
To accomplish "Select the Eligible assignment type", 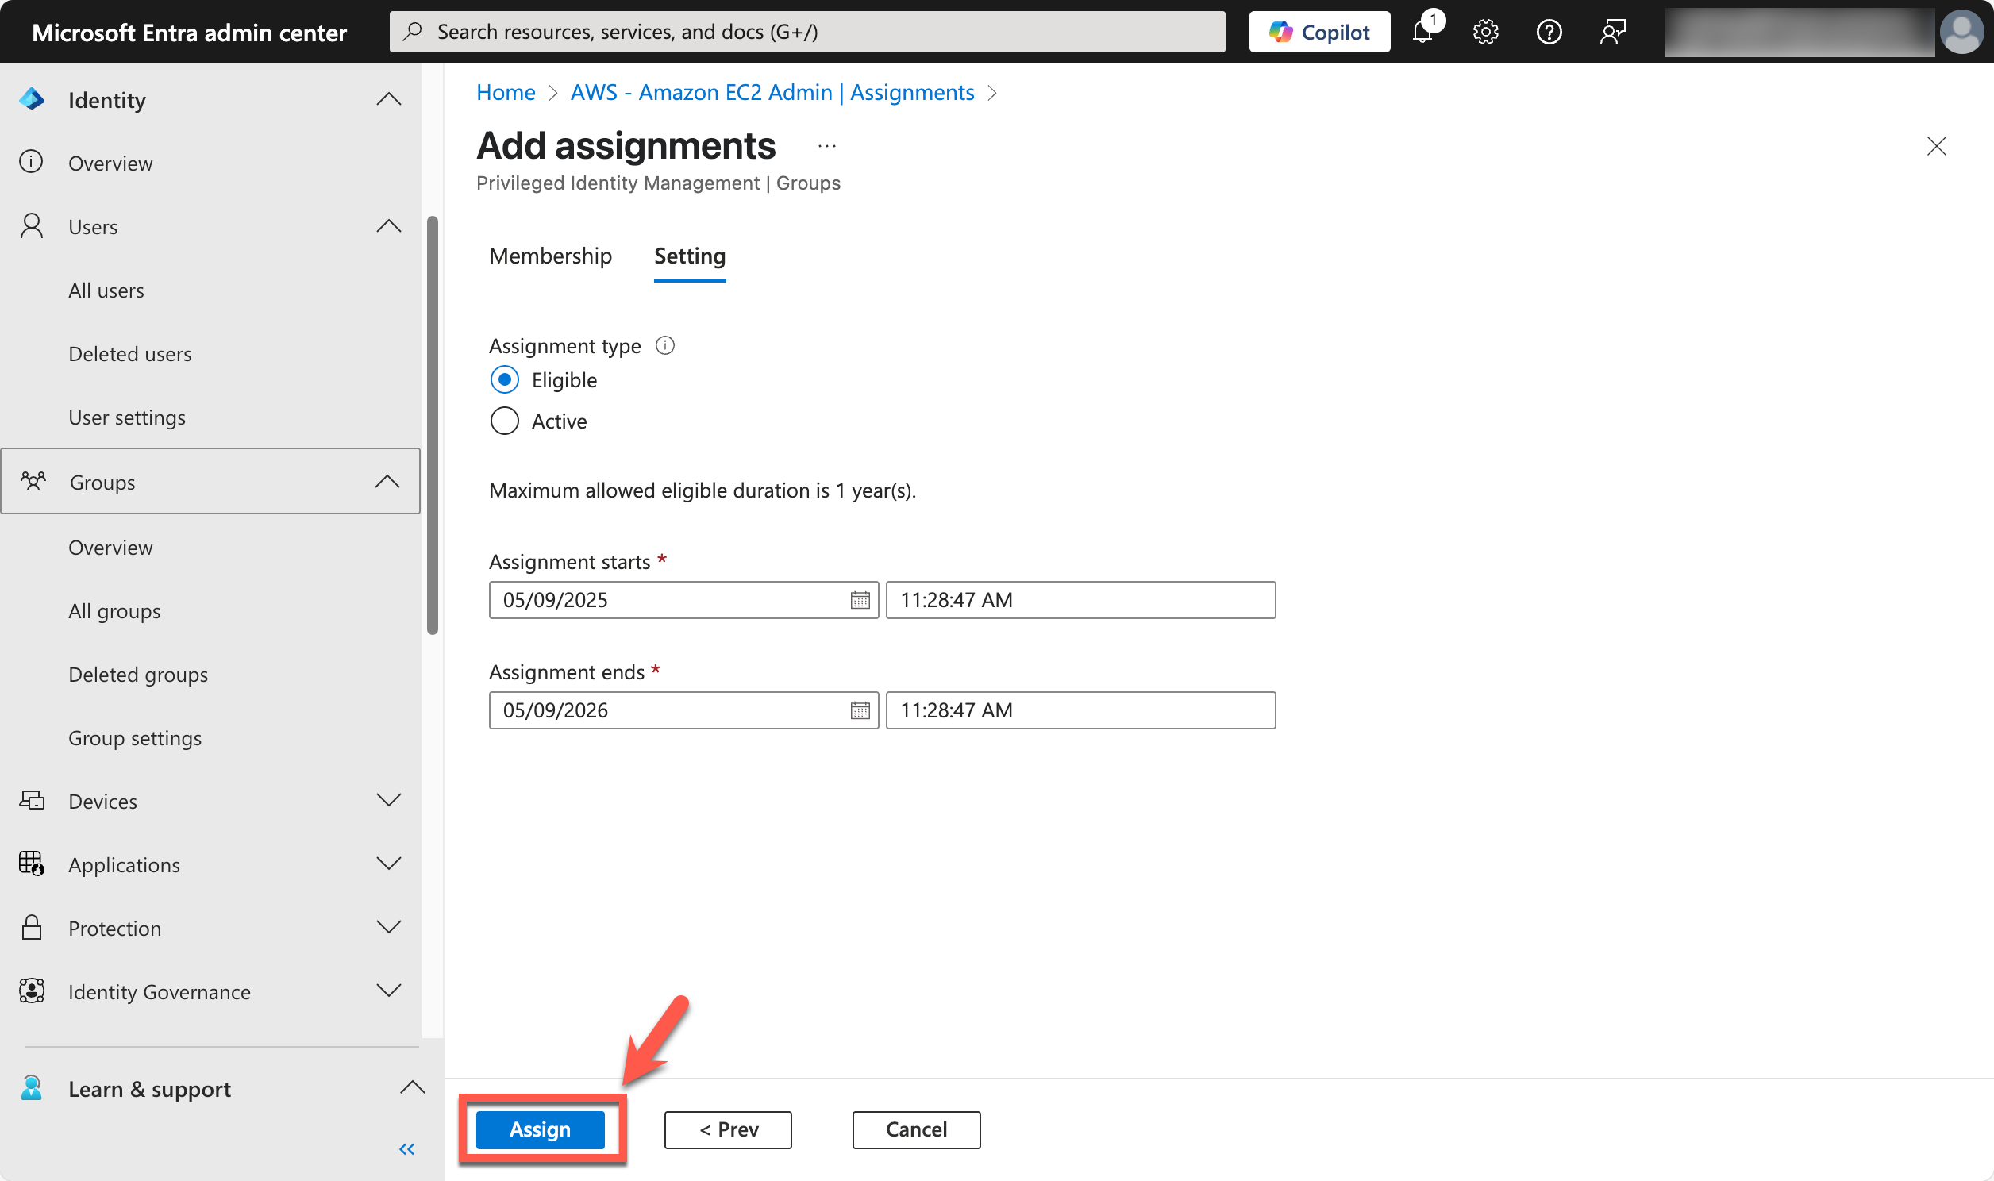I will click(505, 379).
